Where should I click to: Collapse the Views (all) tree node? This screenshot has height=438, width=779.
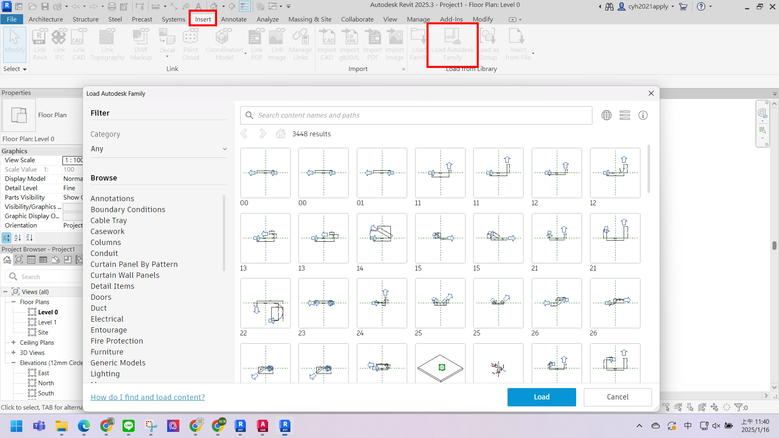pyautogui.click(x=5, y=292)
